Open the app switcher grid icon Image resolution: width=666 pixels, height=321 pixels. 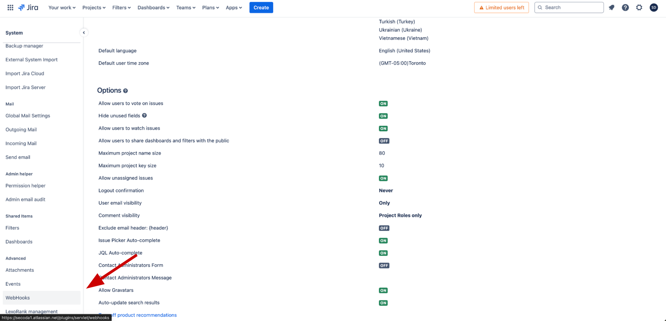[x=10, y=7]
